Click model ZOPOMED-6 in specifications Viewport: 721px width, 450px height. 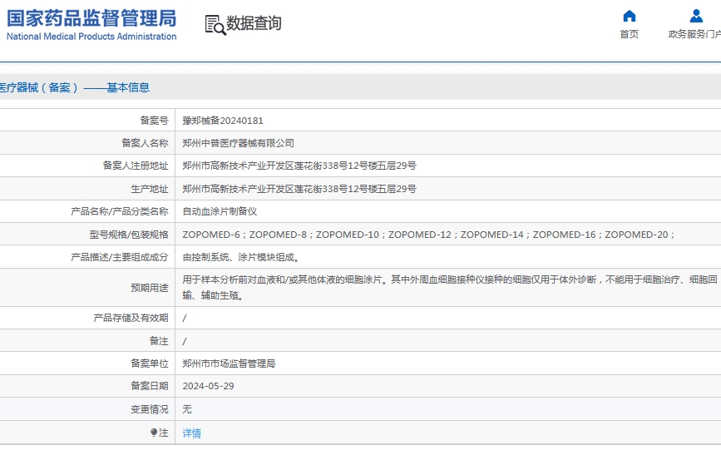(211, 235)
